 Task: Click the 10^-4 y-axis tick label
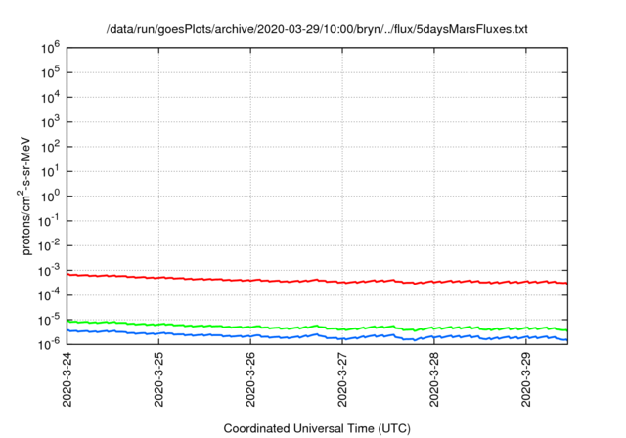(48, 295)
